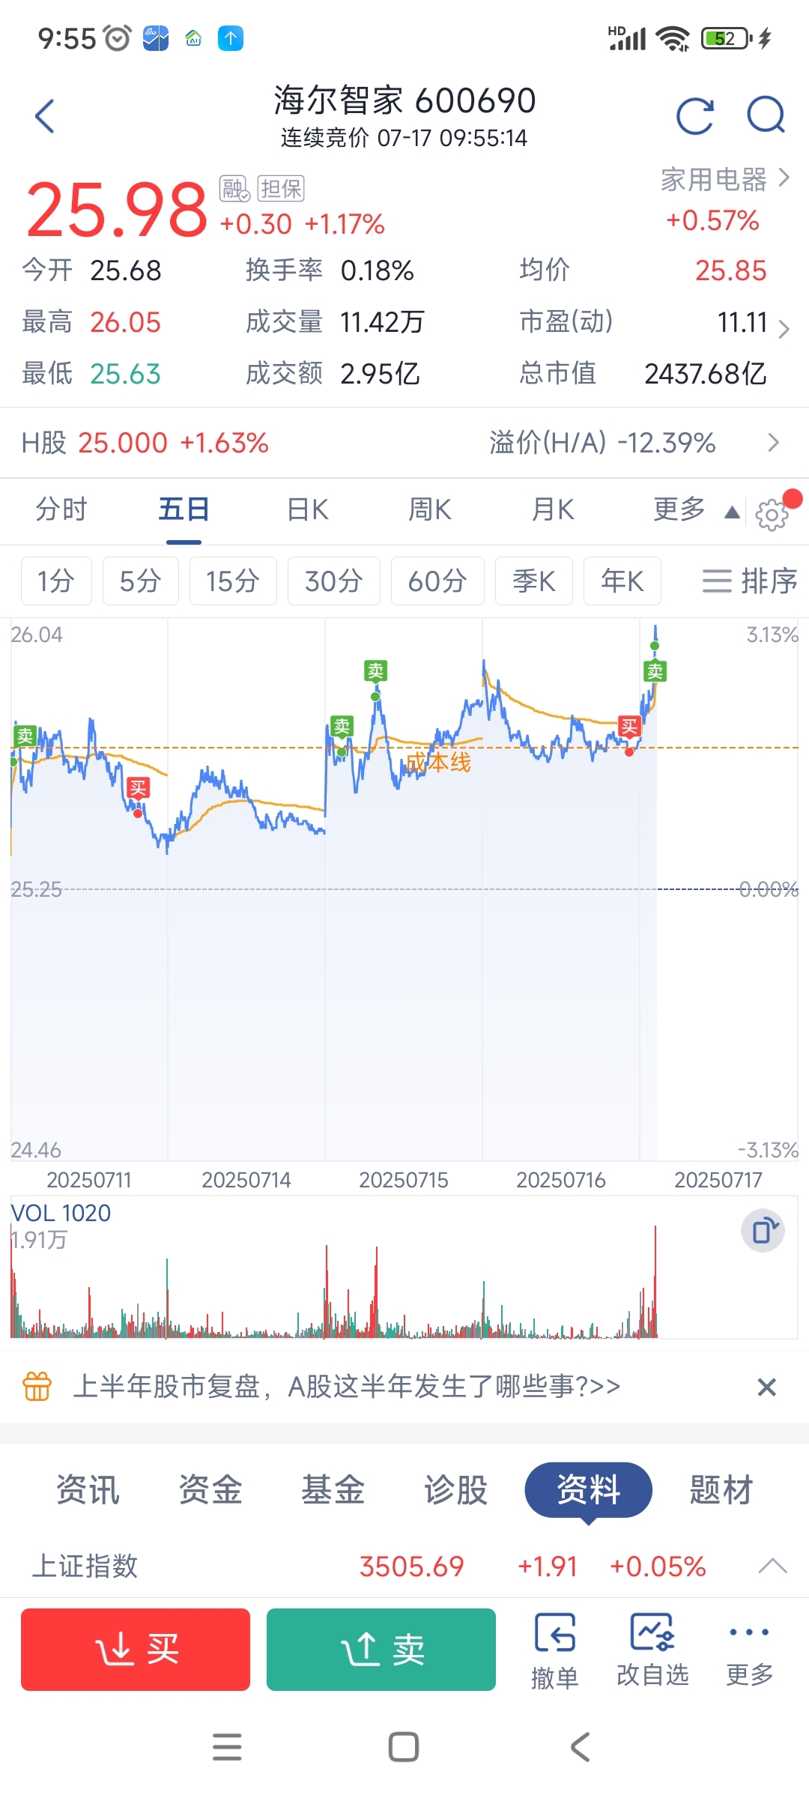Select the 年K interval option

pyautogui.click(x=622, y=581)
